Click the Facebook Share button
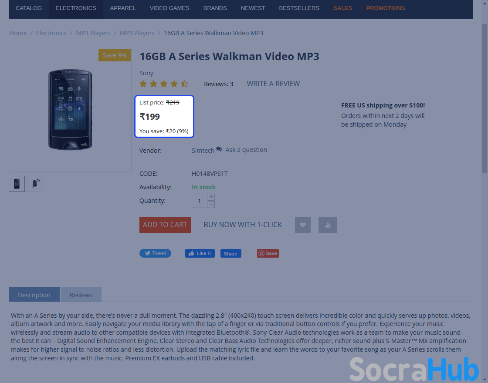Viewport: 488px width, 383px height. 230,253
